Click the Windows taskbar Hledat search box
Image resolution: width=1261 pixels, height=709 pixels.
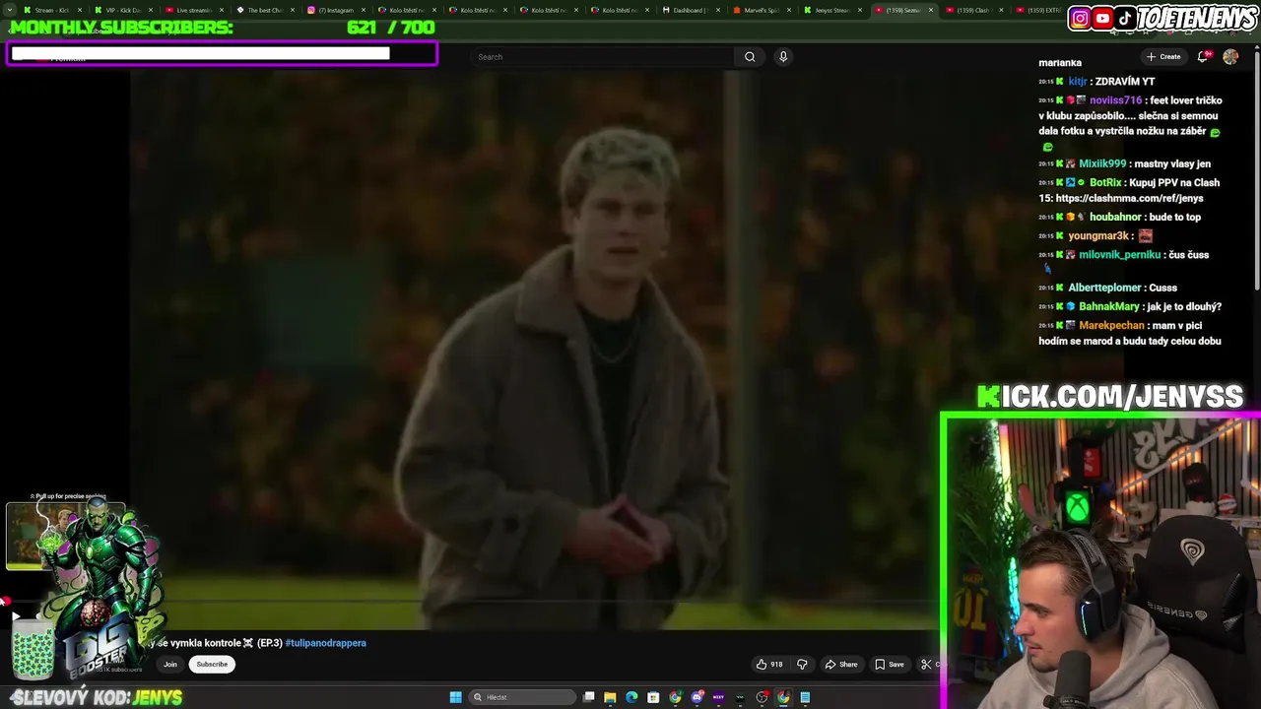520,697
